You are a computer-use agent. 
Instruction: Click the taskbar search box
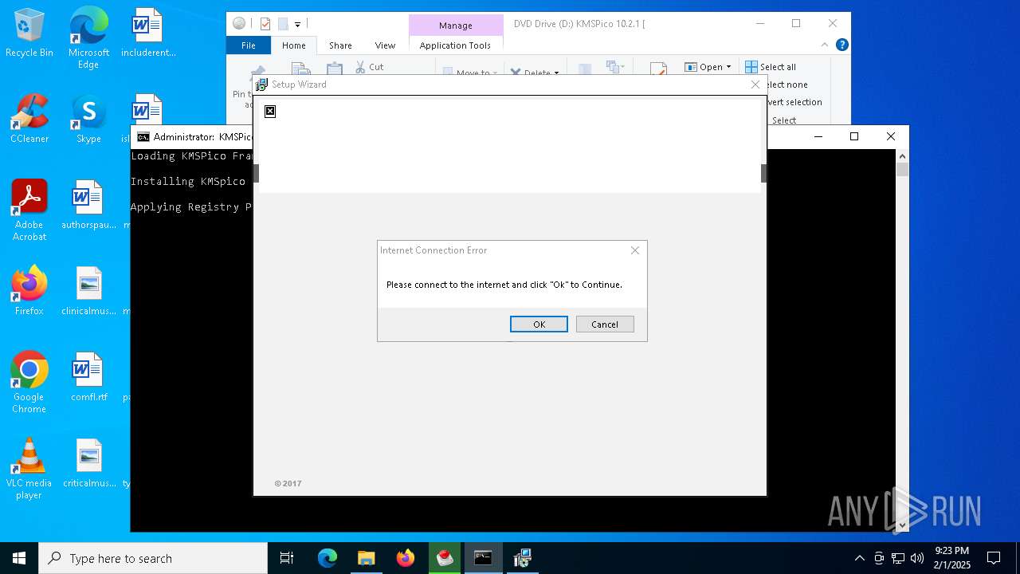pos(153,558)
